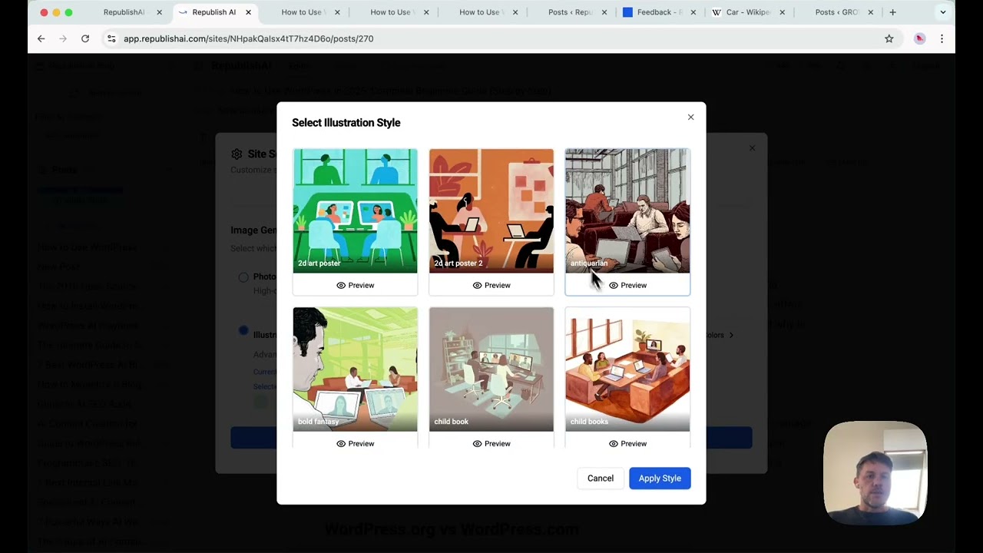Choose the antiquarian illustration style image

point(627,211)
